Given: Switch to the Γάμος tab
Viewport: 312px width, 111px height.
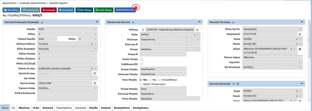Looking at the screenshot, I should [5, 108].
